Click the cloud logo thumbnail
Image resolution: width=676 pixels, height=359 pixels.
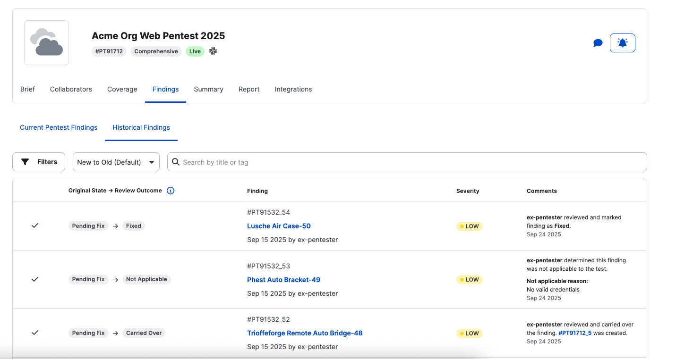click(x=46, y=42)
